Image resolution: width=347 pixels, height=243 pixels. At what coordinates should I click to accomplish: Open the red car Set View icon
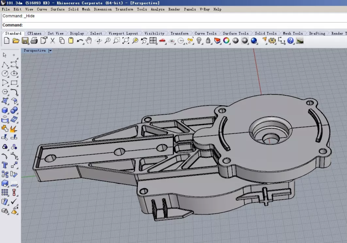[x=162, y=41]
